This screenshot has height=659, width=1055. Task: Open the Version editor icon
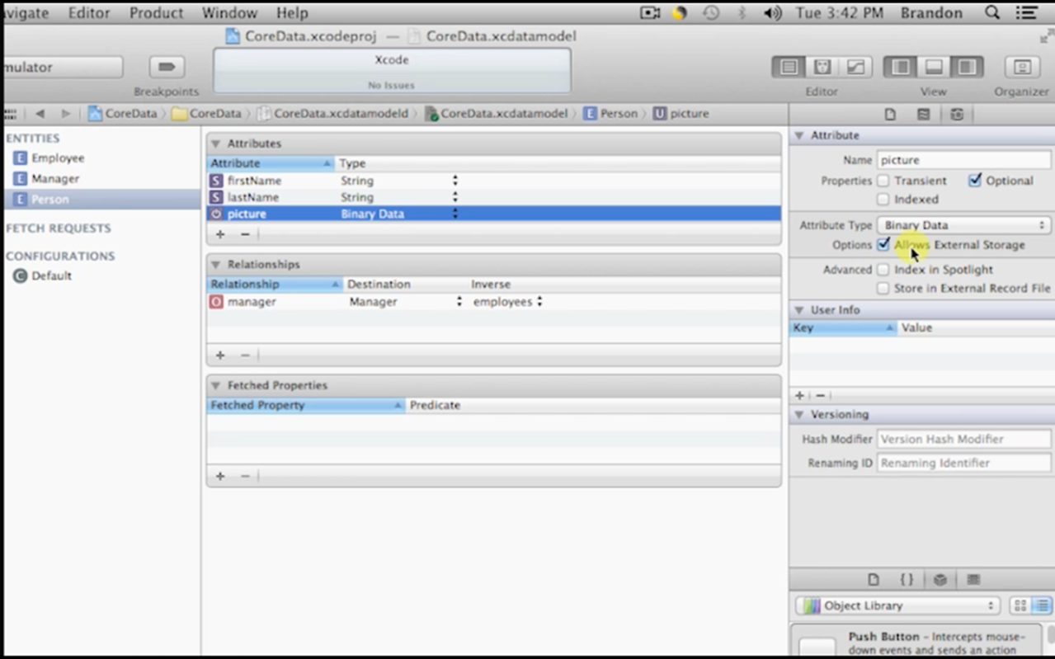click(x=855, y=67)
